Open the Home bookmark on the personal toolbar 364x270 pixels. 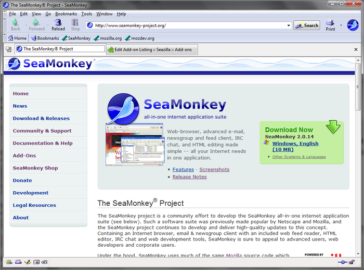pyautogui.click(x=17, y=38)
